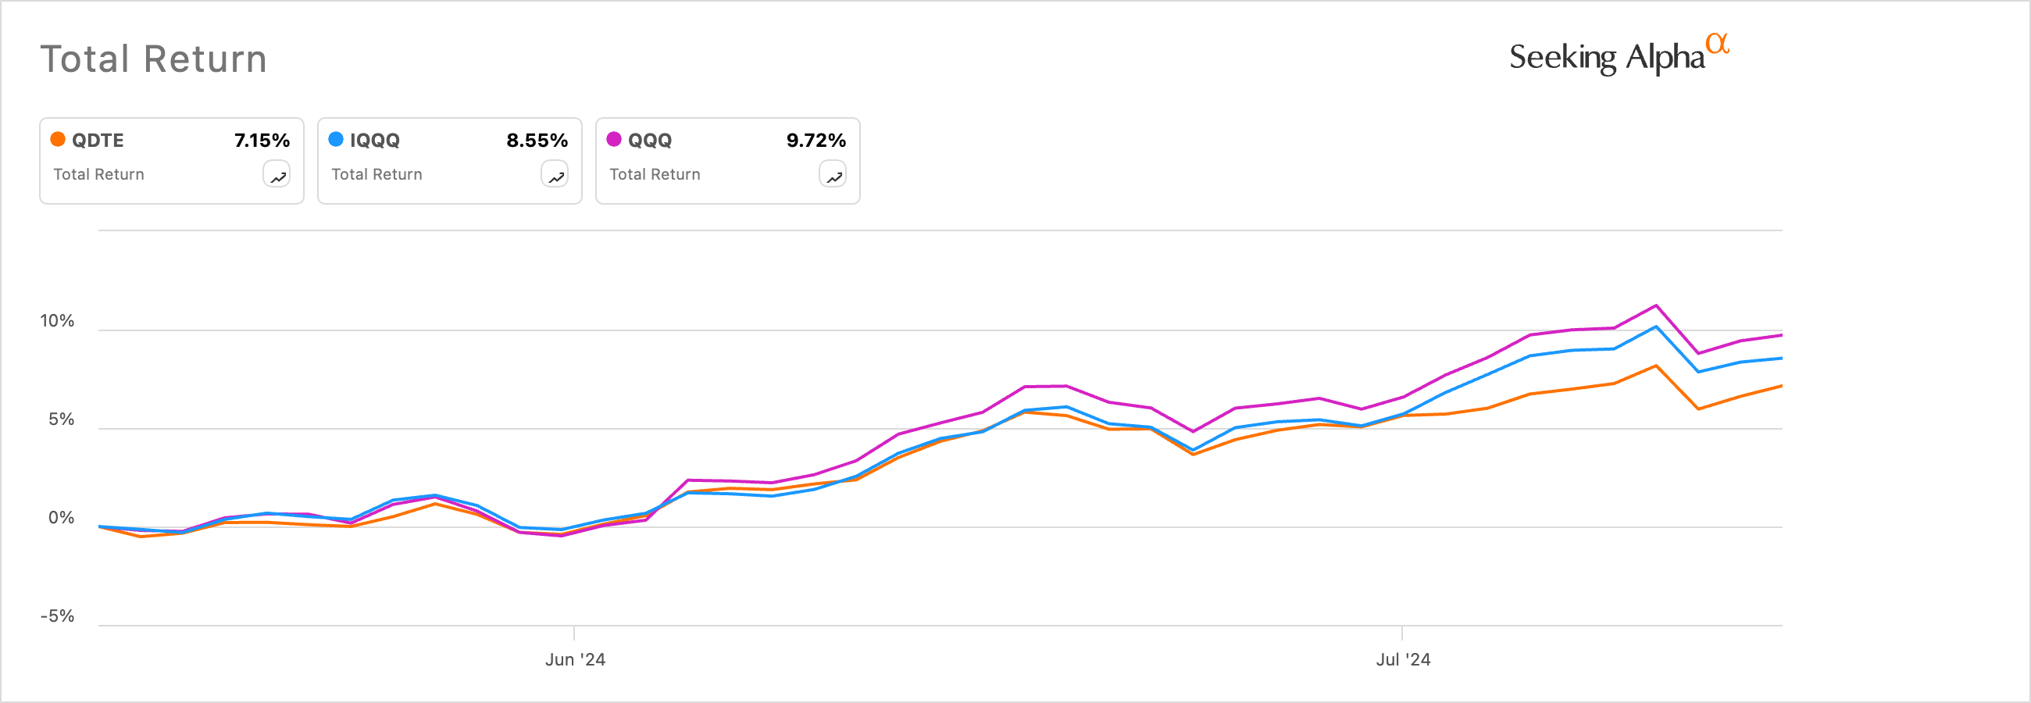Click the -5% y-axis label
2031x703 pixels.
coord(57,616)
